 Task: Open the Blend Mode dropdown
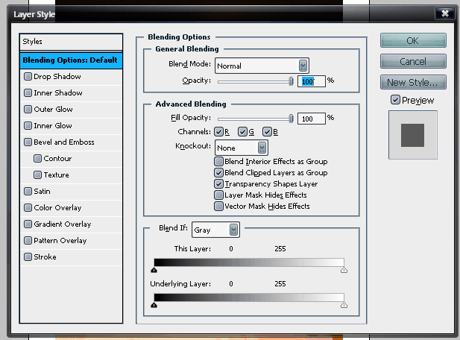pyautogui.click(x=262, y=66)
